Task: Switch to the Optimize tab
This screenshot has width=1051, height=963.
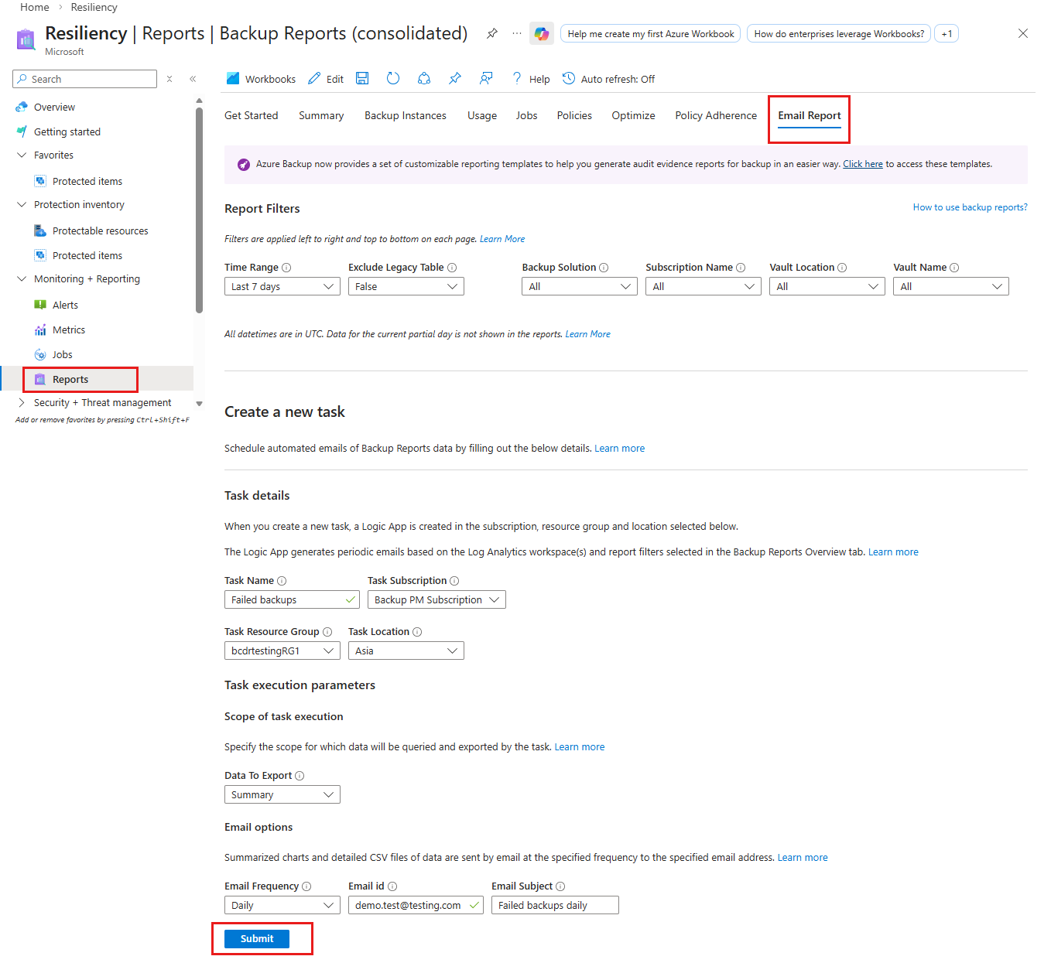Action: (x=634, y=115)
